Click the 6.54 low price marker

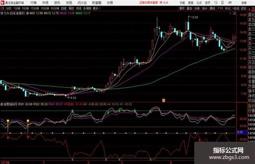73,98
